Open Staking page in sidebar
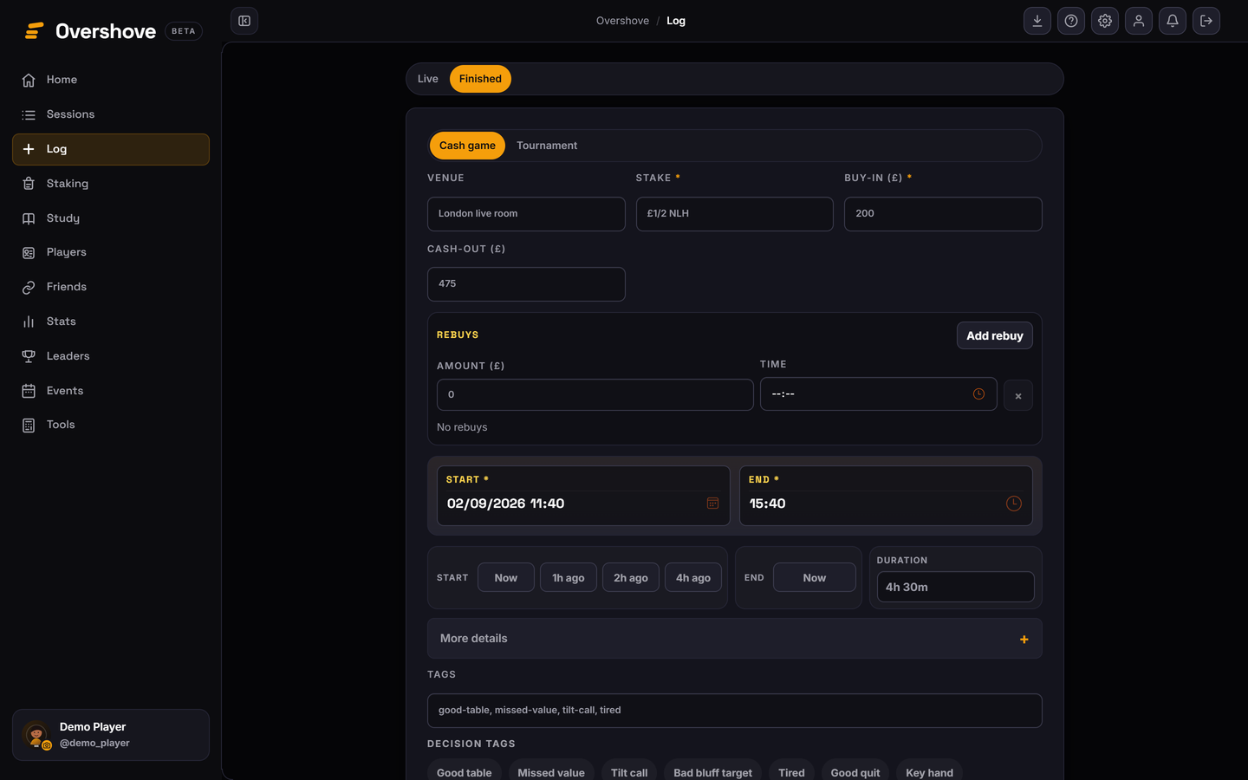 tap(111, 184)
